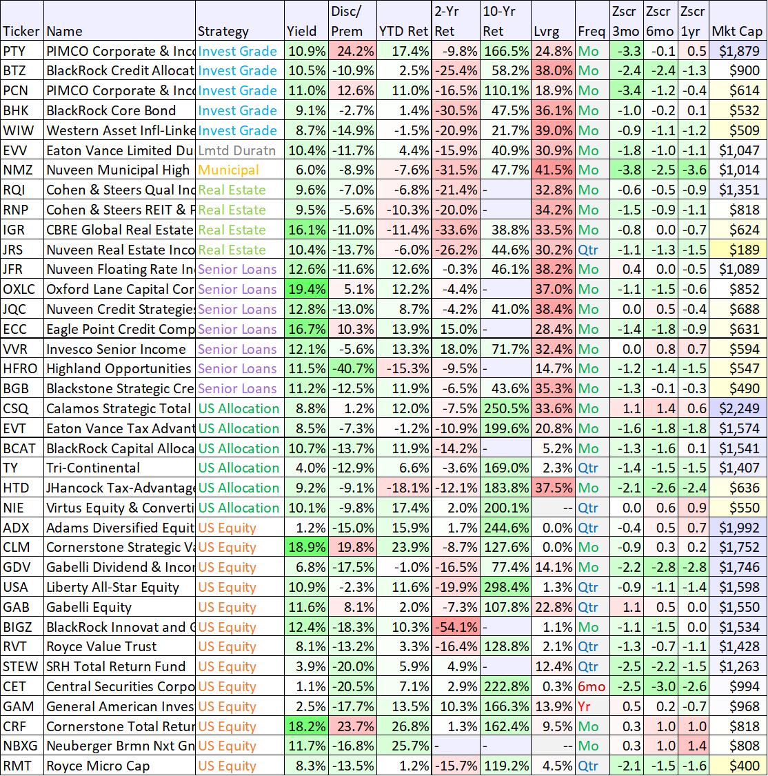
Task: Click the Strategy column header
Action: pyautogui.click(x=240, y=21)
